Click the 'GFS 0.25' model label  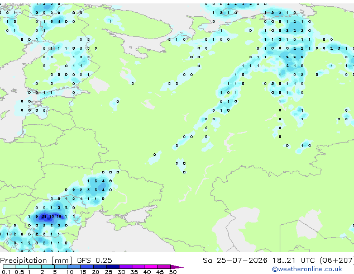(x=94, y=261)
